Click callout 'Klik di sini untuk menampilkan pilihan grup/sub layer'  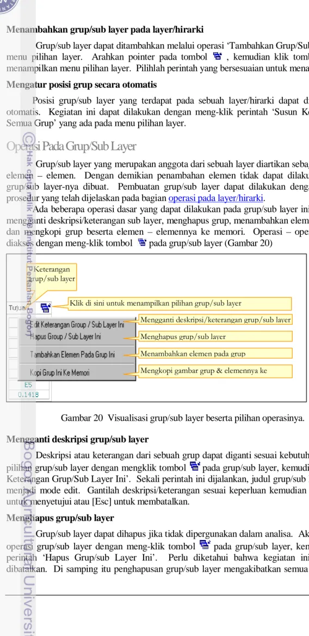click(x=180, y=303)
